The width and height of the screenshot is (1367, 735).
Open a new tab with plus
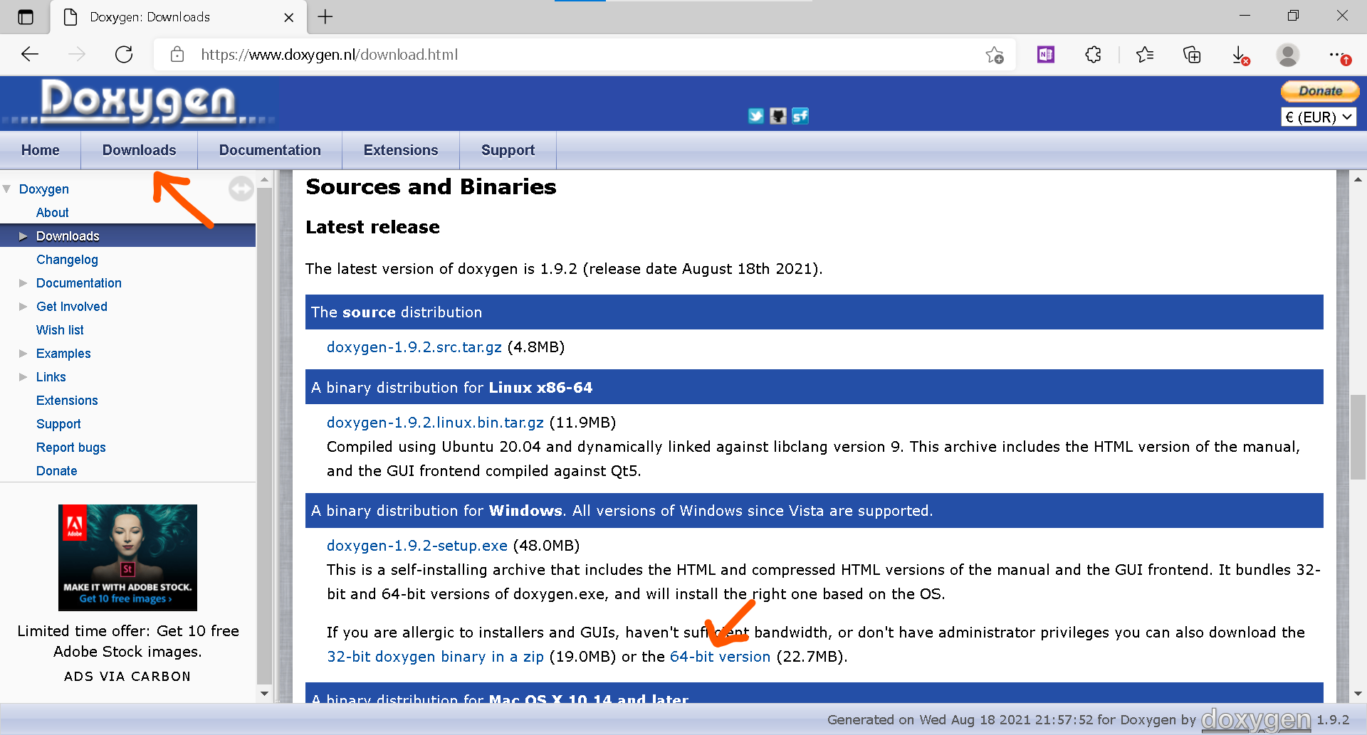coord(325,16)
